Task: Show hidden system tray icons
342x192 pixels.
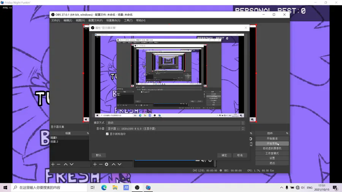Action: 282,187
